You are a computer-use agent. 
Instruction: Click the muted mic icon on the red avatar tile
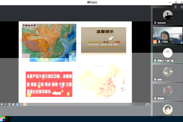click(x=155, y=98)
